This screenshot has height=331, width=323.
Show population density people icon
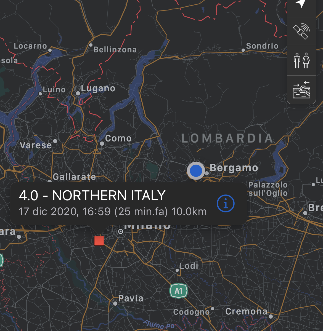301,61
